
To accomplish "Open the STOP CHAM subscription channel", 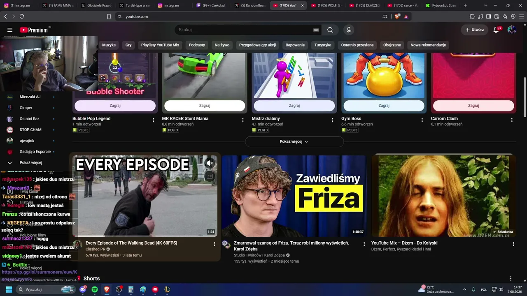I will pyautogui.click(x=30, y=129).
